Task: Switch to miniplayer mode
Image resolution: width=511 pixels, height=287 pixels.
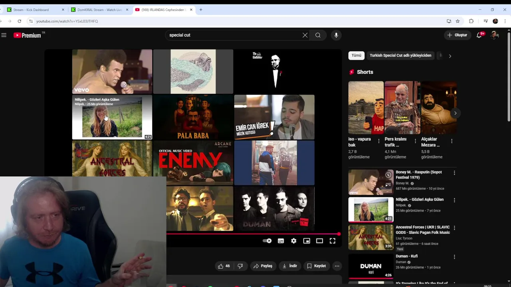Action: coord(307,241)
